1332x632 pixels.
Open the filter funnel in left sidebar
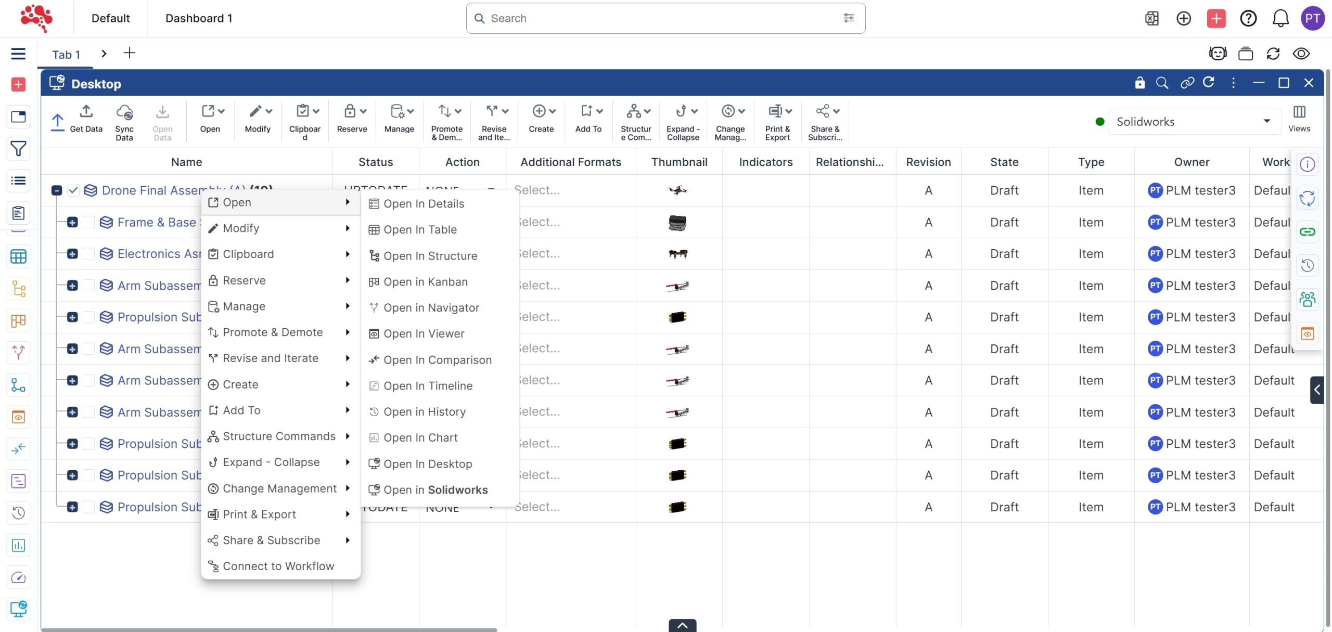point(18,149)
